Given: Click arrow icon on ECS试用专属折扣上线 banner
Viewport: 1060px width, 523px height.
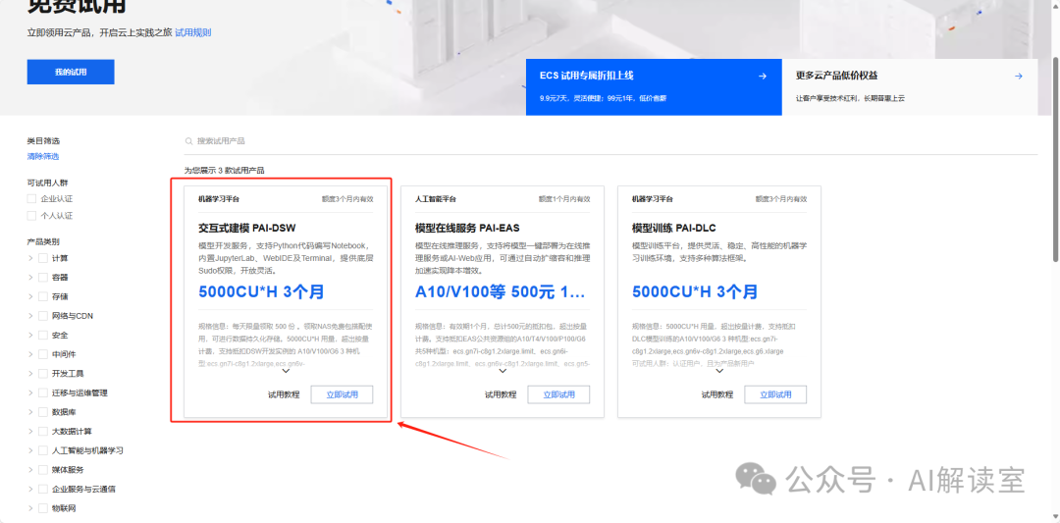Looking at the screenshot, I should 763,77.
